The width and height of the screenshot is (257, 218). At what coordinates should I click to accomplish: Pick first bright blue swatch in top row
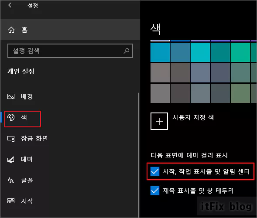point(160,52)
